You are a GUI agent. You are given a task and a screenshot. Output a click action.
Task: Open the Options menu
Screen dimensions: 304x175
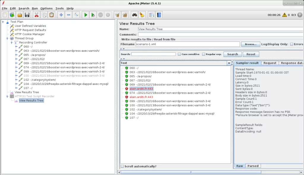[x=46, y=8]
